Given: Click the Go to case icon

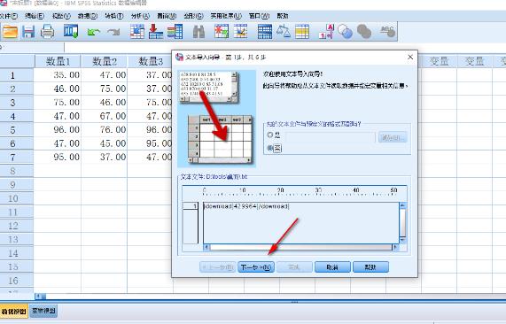Looking at the screenshot, I should (x=137, y=32).
